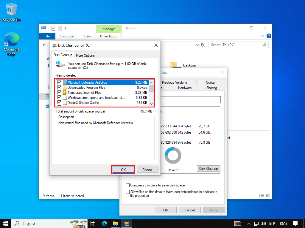Viewport: 305px width, 228px height.
Task: Close the Disk Cleanup dialog
Action: [x=156, y=45]
